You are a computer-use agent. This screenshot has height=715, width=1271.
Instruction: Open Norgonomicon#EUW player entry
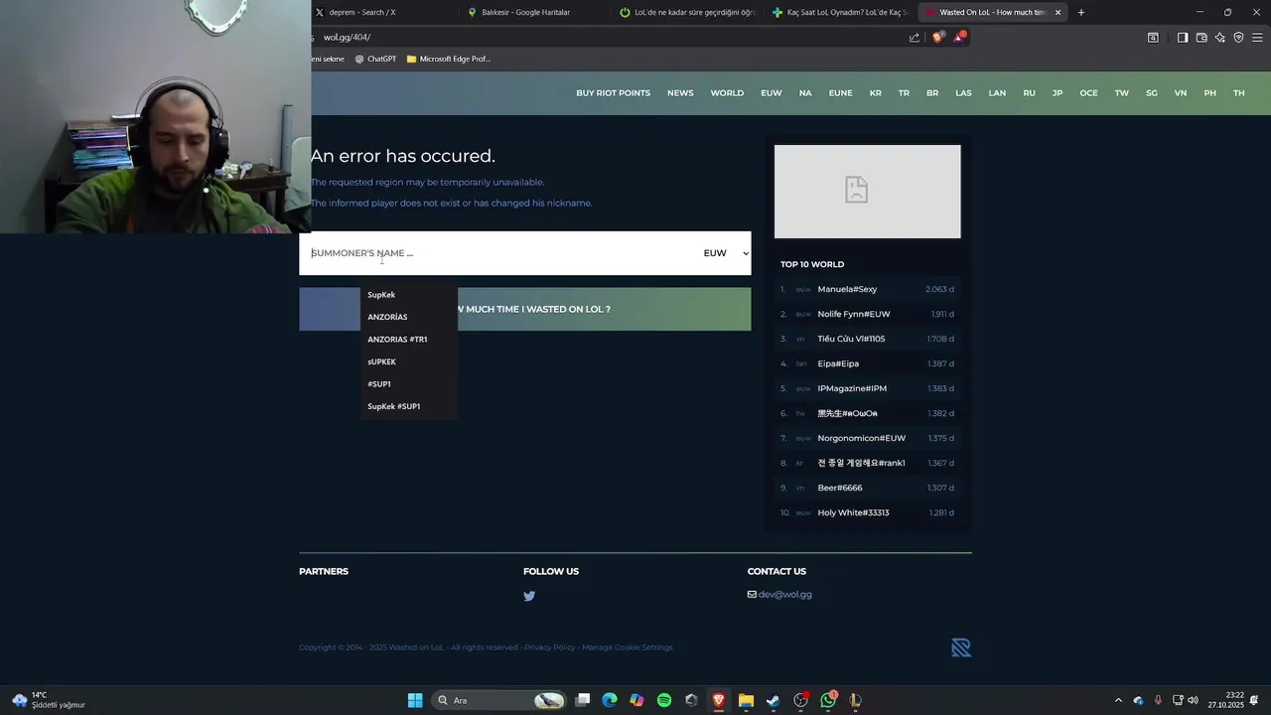click(x=861, y=438)
